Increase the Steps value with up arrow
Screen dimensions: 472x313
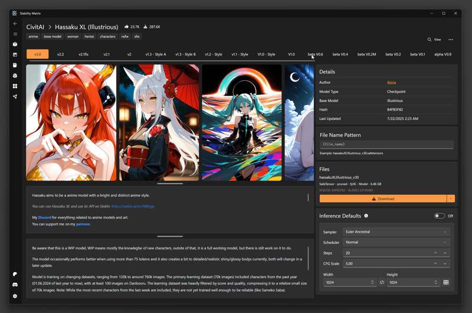(436, 253)
